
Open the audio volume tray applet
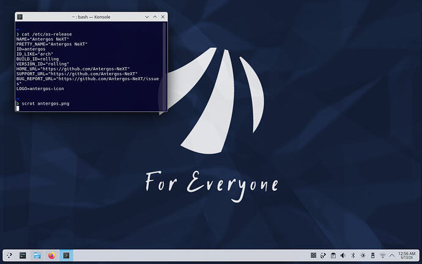pyautogui.click(x=343, y=255)
